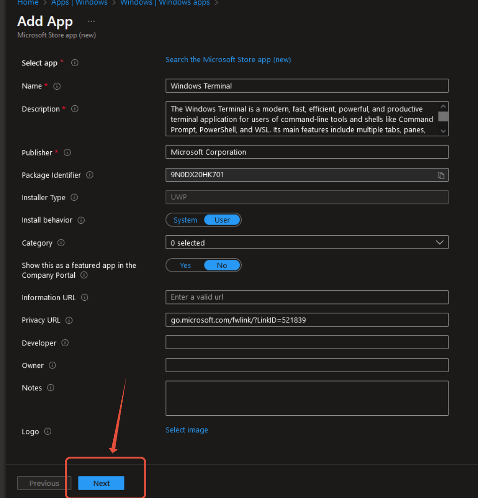Open the ellipsis menu next to Add App

point(91,21)
